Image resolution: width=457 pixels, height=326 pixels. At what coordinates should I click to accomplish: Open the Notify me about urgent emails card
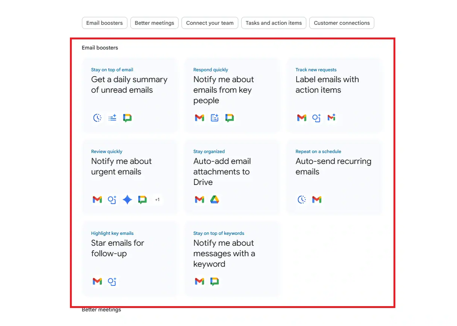point(130,176)
